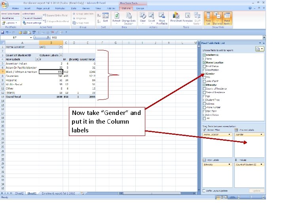Open Home Location dropdown in Report Filter area

229,134
